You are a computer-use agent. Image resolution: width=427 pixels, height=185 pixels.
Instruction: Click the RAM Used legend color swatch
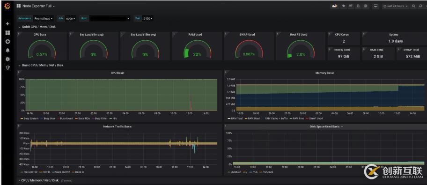pos(246,119)
